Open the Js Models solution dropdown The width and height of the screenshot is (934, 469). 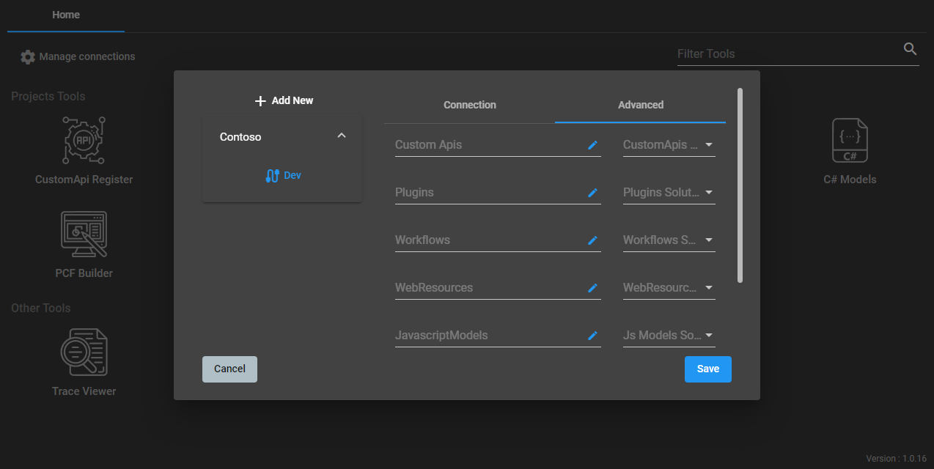pyautogui.click(x=708, y=336)
